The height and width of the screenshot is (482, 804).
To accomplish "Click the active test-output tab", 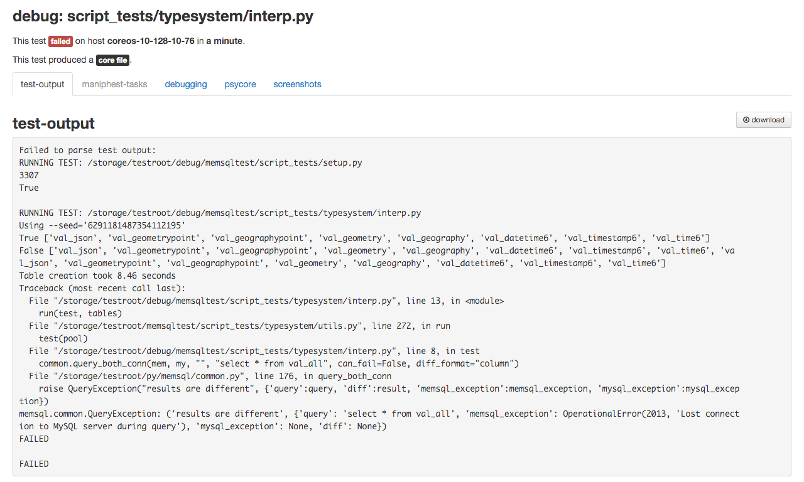I will [43, 84].
